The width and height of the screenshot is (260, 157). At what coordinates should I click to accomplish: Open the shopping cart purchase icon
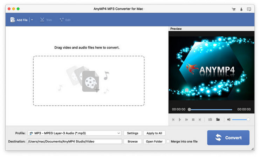click(x=234, y=9)
